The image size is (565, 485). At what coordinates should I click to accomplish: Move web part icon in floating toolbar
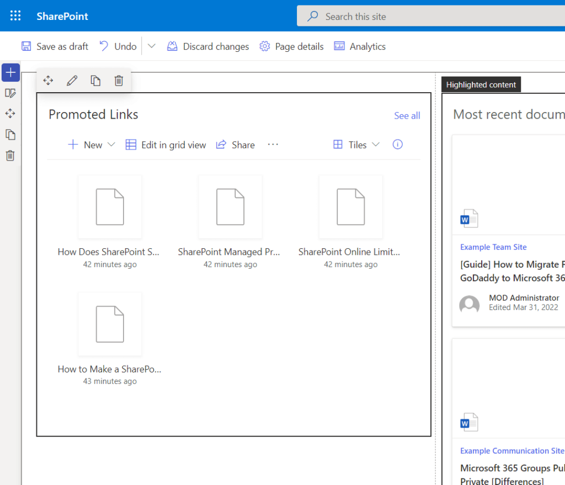coord(49,81)
